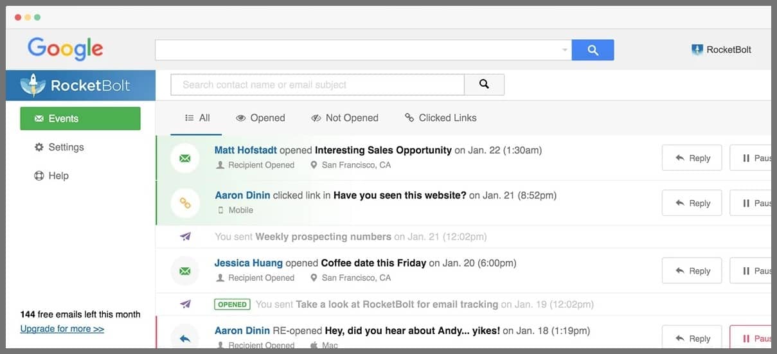Click the green envelope icon beside Matt Hofstadt
The width and height of the screenshot is (777, 354).
pyautogui.click(x=185, y=158)
